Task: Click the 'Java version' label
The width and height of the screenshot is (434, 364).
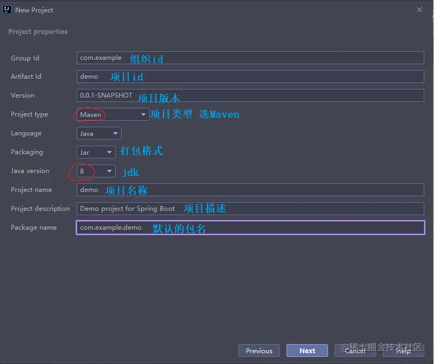Action: tap(30, 171)
